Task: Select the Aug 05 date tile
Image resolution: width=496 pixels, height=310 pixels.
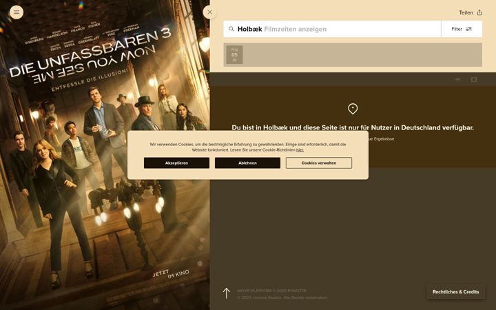Action: (x=234, y=54)
